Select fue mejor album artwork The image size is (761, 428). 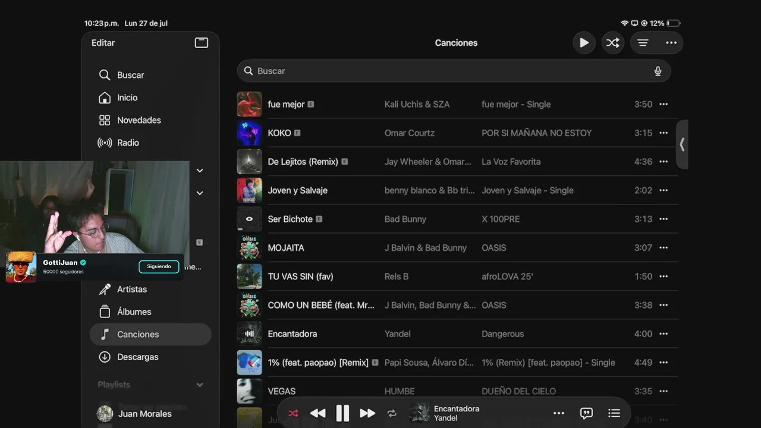point(250,104)
